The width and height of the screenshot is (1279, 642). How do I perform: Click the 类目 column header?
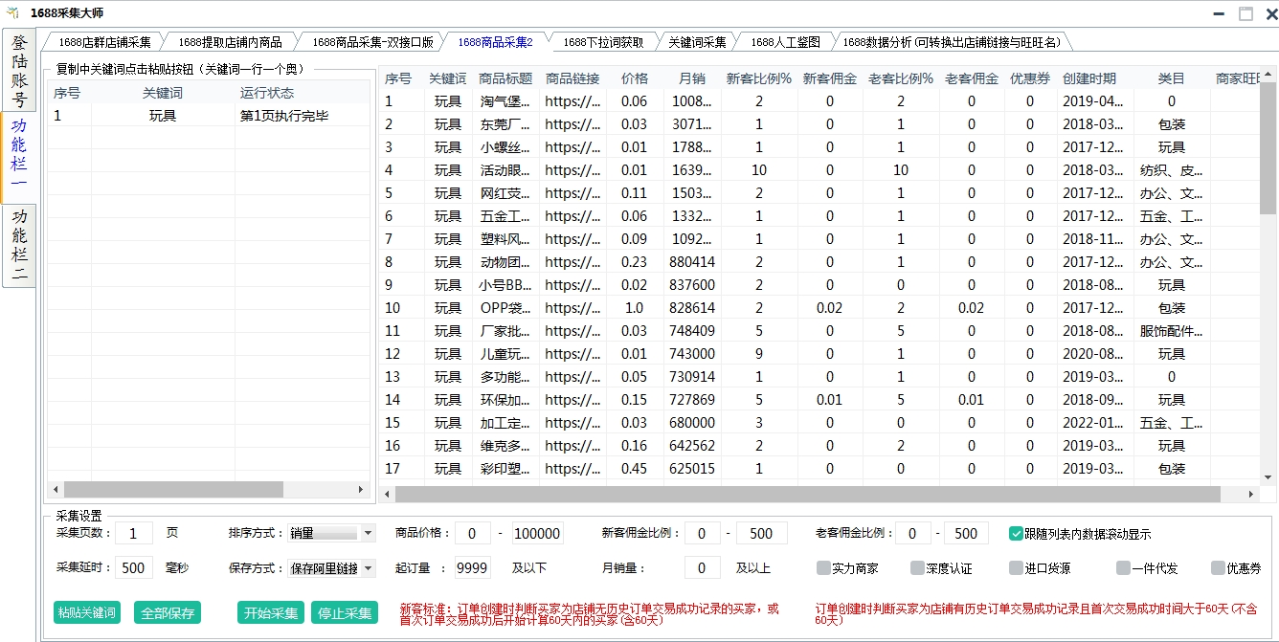[x=1172, y=78]
